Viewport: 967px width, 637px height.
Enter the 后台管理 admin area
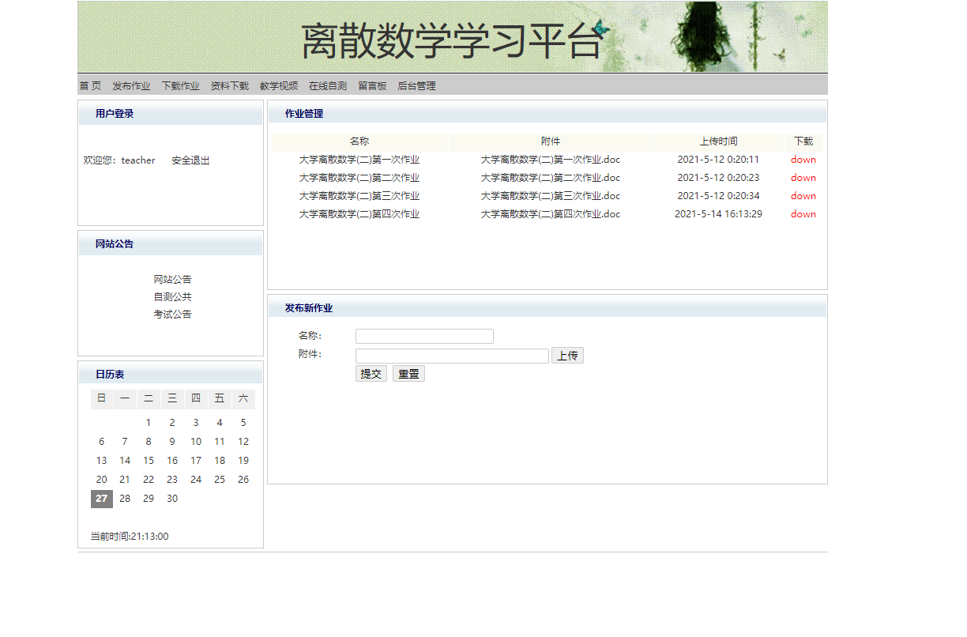click(x=414, y=85)
